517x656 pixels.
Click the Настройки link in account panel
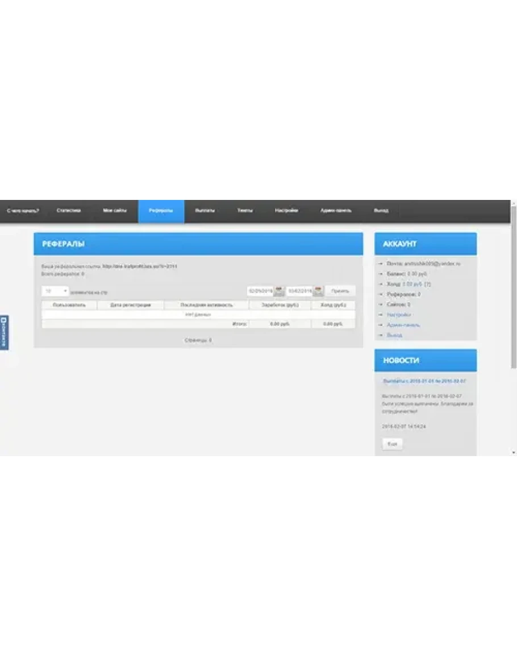399,315
